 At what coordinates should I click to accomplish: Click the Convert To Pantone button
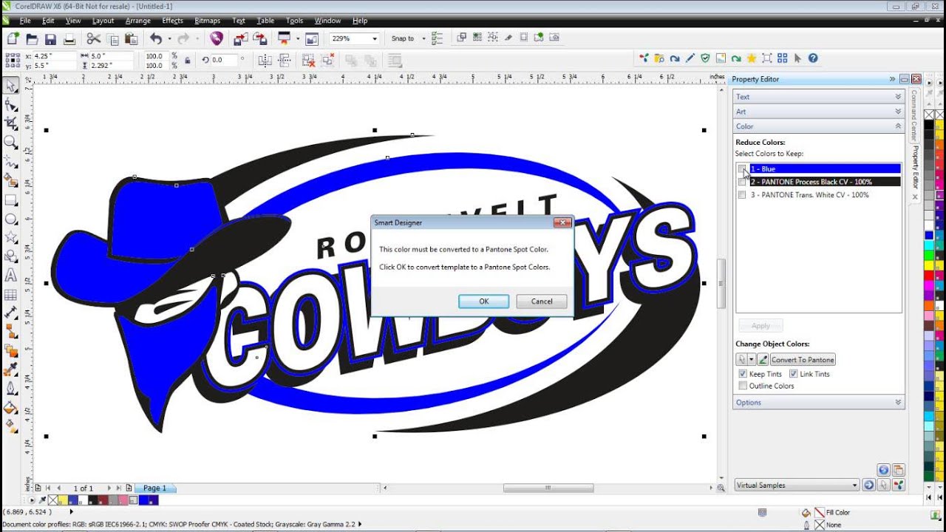click(803, 360)
